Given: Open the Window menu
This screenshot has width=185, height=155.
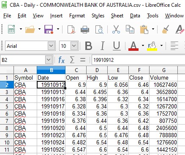Looking at the screenshot, I should 174,16.
